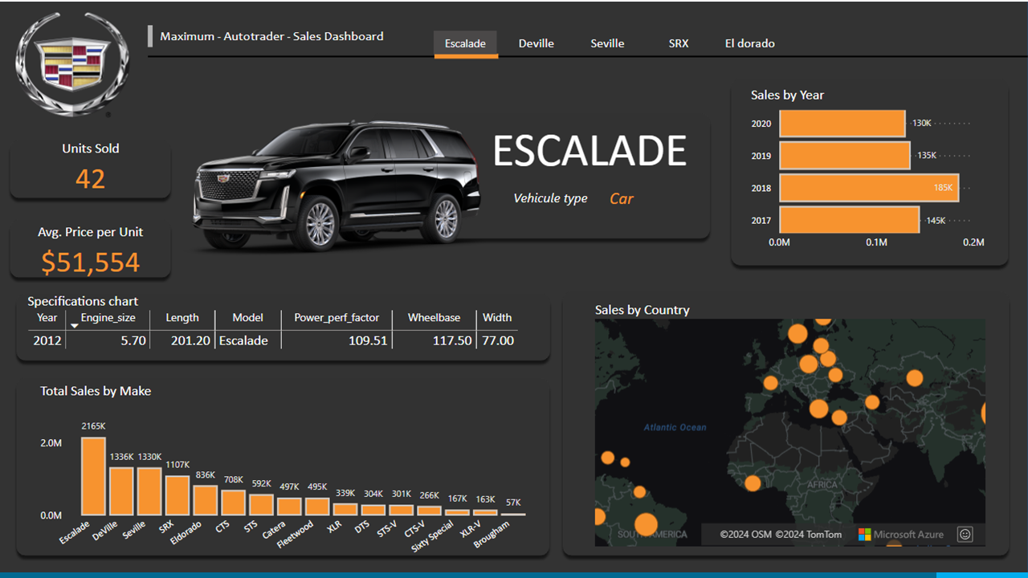Screen dimensions: 1028x578
Task: Click the CTS-V bar showing 266K
Action: pyautogui.click(x=430, y=511)
